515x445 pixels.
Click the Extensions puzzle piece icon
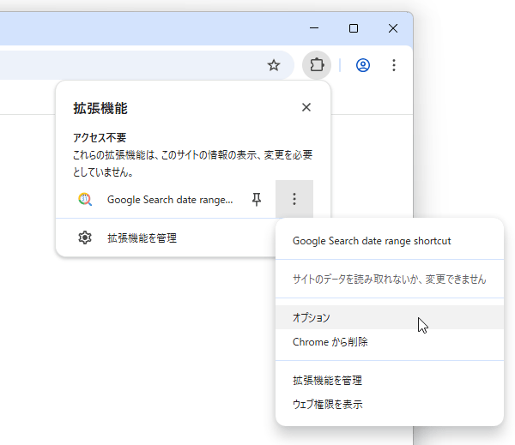317,65
